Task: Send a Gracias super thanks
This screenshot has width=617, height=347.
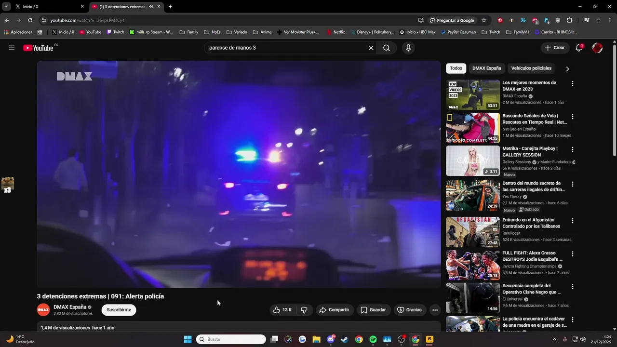Action: click(x=409, y=310)
